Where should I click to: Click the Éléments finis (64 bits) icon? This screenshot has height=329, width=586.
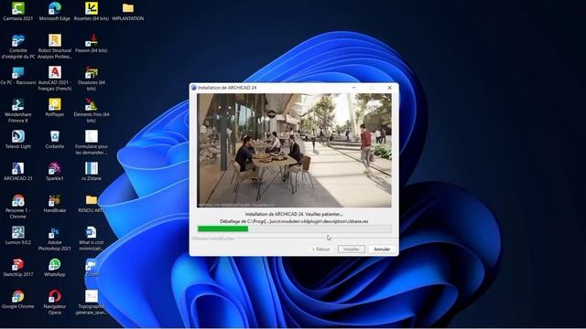(x=92, y=111)
